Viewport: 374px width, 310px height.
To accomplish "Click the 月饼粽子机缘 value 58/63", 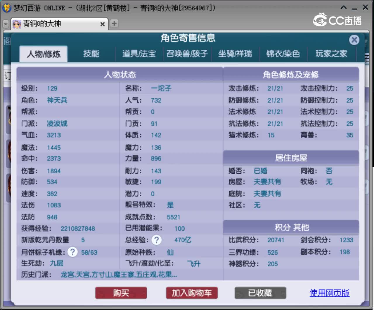I will click(x=89, y=252).
